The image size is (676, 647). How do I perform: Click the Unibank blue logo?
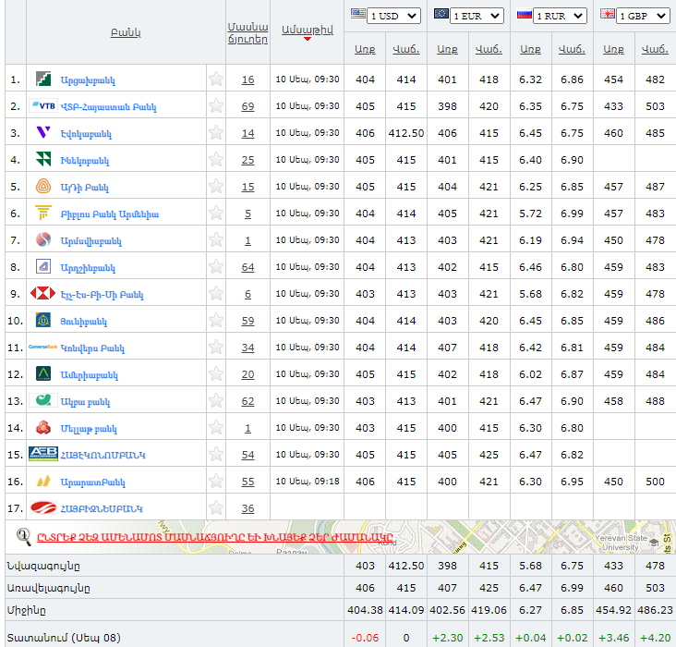pos(43,320)
